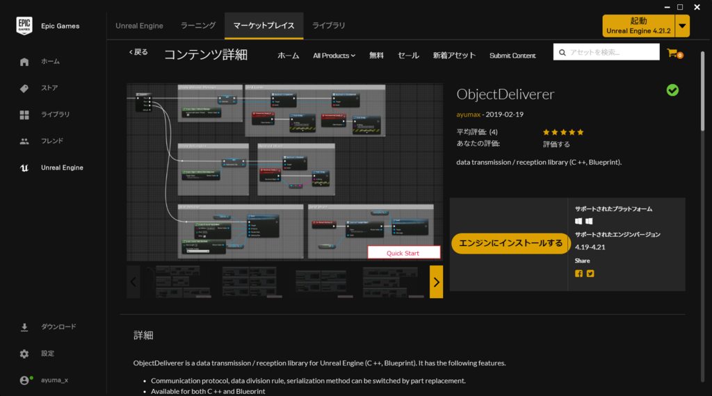712x396 pixels.
Task: Open the All Products dropdown
Action: pyautogui.click(x=334, y=56)
